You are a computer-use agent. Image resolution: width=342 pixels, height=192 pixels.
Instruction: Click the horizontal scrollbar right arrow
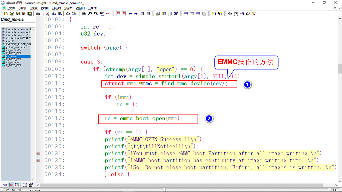(336, 185)
